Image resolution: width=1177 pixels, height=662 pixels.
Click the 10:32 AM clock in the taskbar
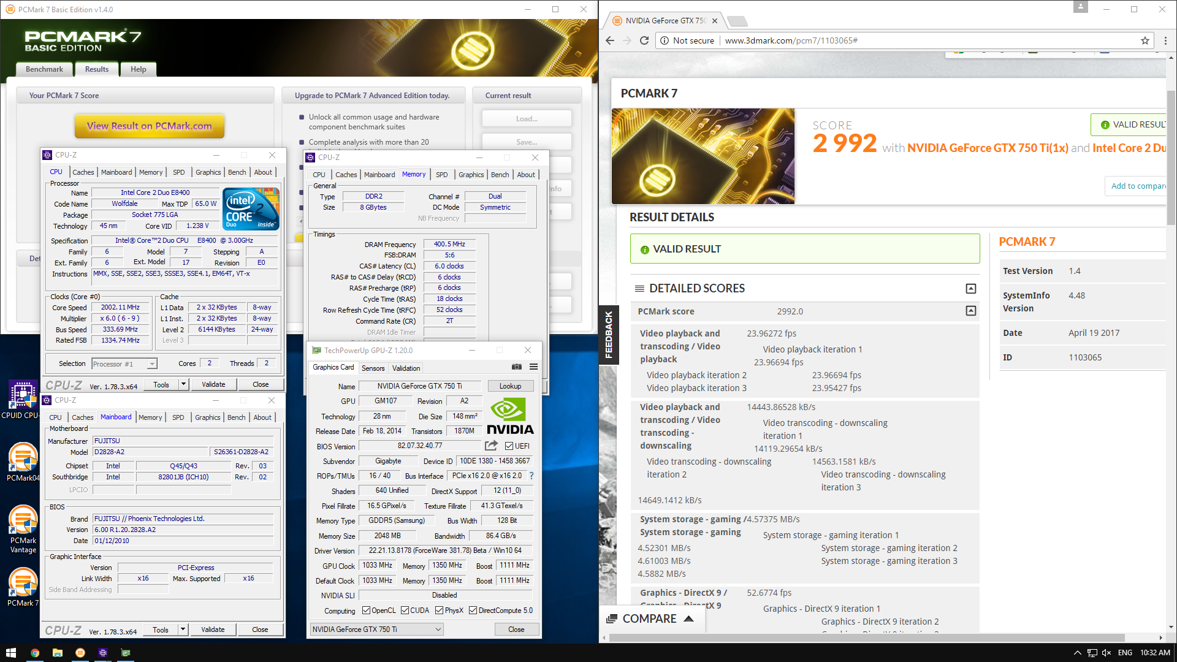[1155, 653]
